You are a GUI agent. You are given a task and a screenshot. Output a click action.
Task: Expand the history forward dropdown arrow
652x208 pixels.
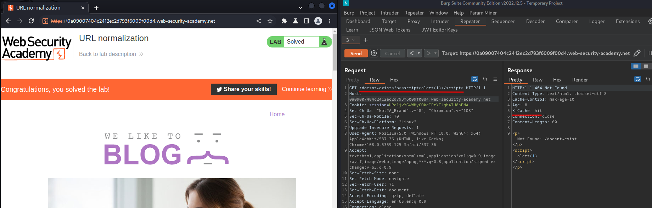pyautogui.click(x=435, y=53)
